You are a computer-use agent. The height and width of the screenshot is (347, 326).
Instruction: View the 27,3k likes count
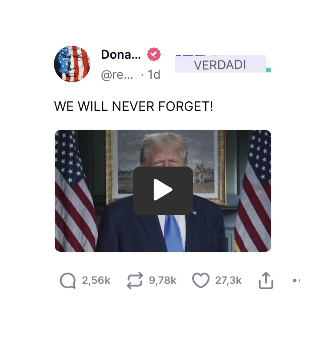point(228,280)
